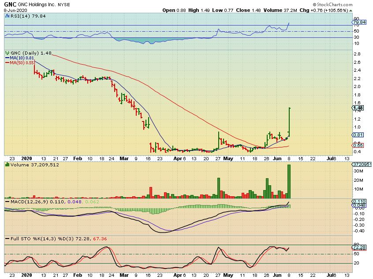Click the 2.8 price axis label
Viewport: 373px width, 279px height.
tap(357, 54)
